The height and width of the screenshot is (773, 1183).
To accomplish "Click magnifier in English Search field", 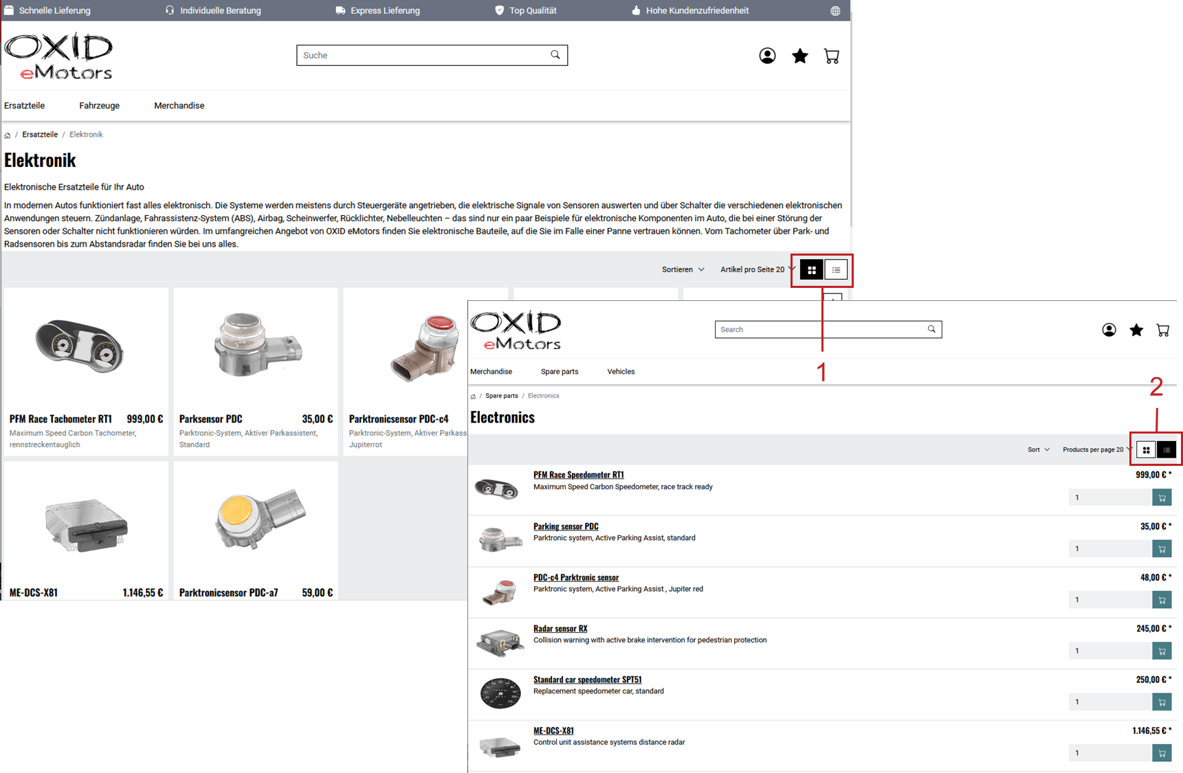I will pyautogui.click(x=931, y=329).
